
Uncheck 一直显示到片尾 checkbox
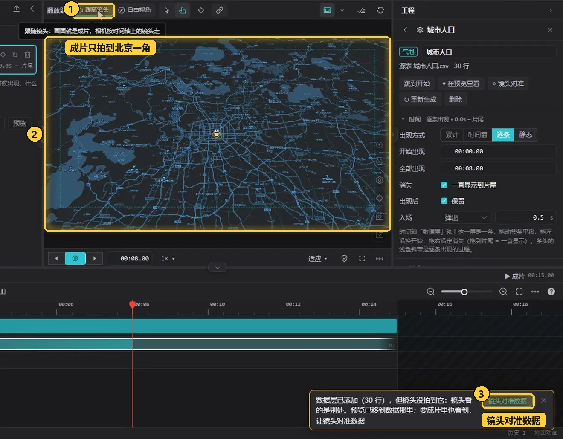[x=444, y=185]
